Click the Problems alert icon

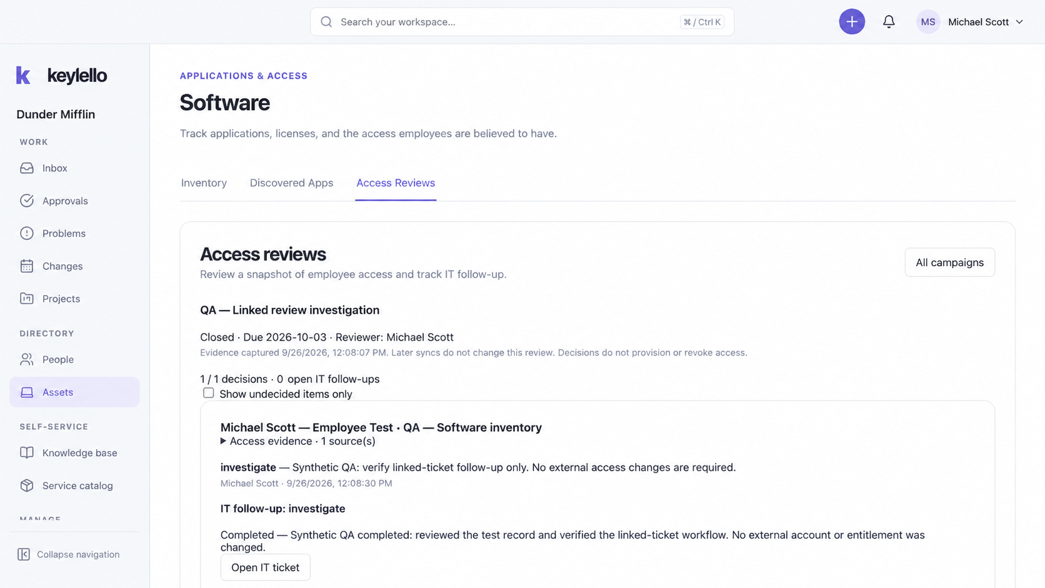pyautogui.click(x=26, y=233)
